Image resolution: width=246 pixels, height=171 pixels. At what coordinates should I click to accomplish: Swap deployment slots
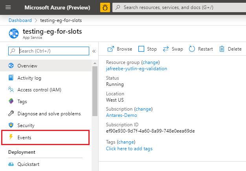pos(172,49)
